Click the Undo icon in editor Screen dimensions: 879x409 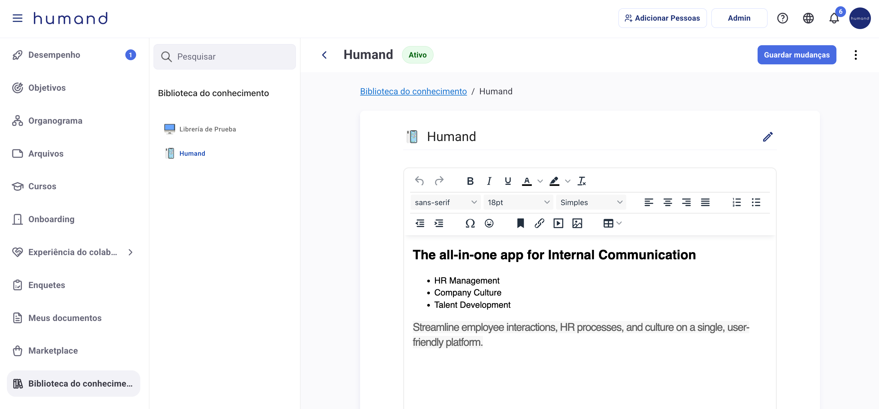click(419, 181)
